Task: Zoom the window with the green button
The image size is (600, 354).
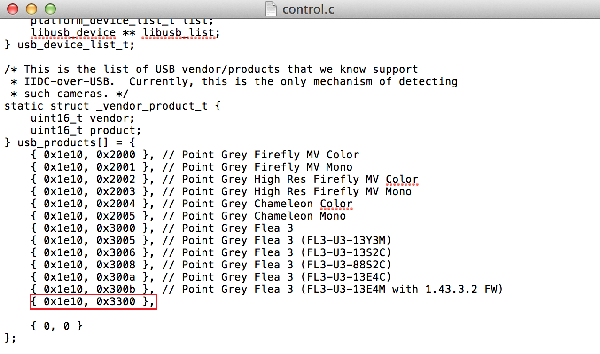Action: coord(49,9)
